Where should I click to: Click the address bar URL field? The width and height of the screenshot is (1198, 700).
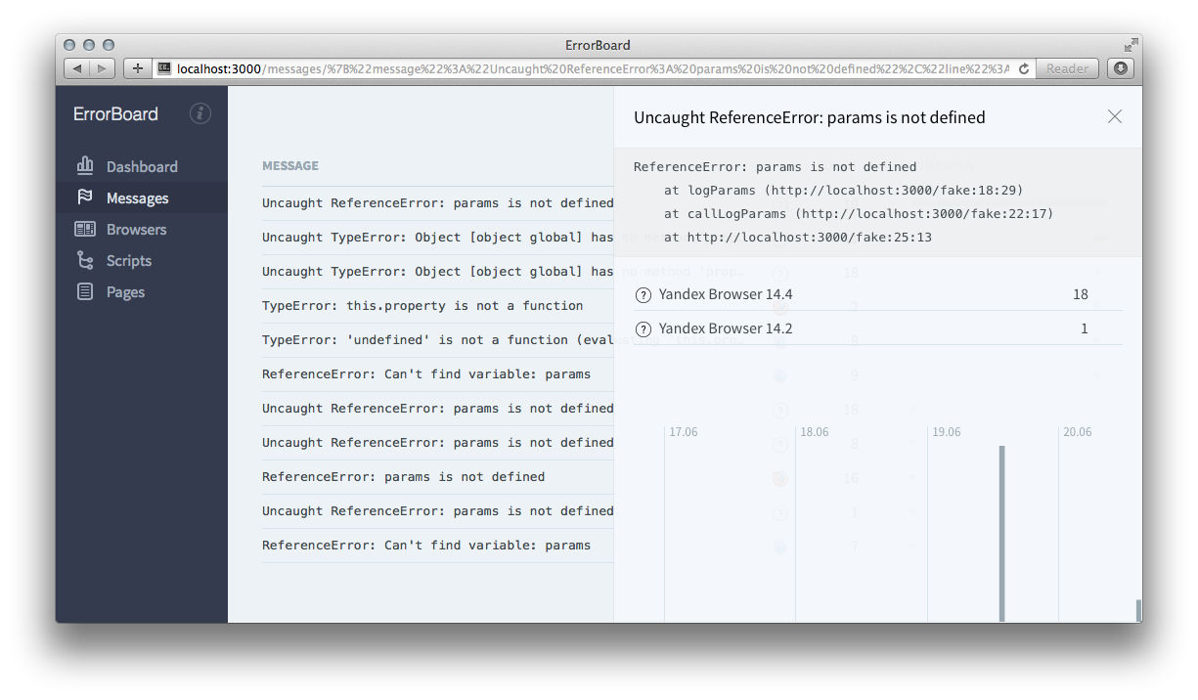point(593,68)
